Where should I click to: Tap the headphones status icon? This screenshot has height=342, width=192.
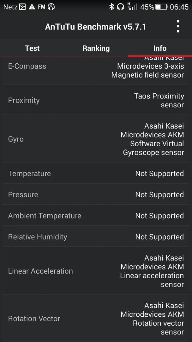[120, 7]
